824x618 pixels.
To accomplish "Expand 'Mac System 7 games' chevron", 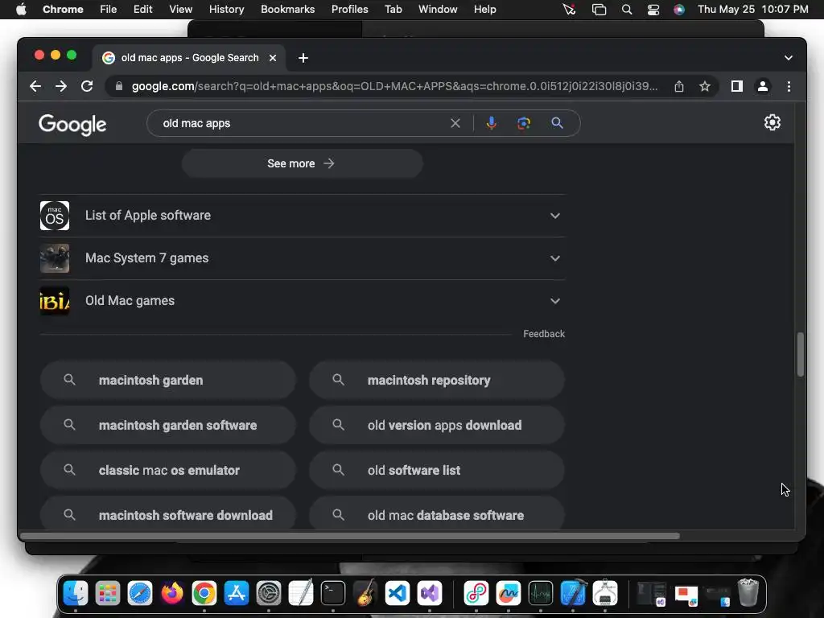I will point(555,258).
